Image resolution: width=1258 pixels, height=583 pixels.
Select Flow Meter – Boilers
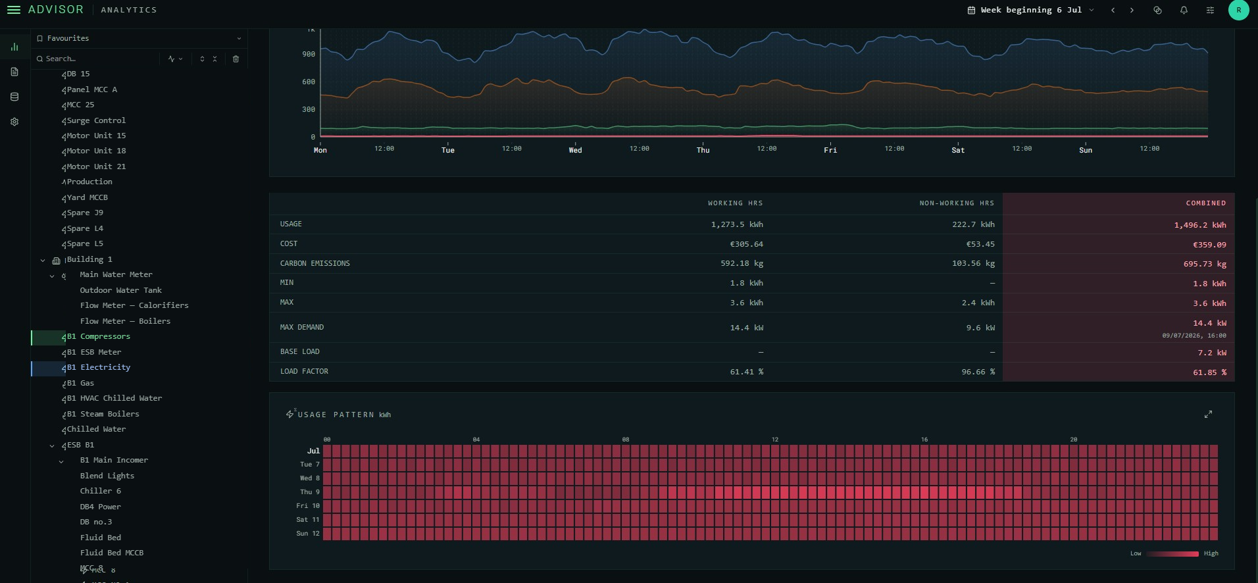tap(125, 321)
